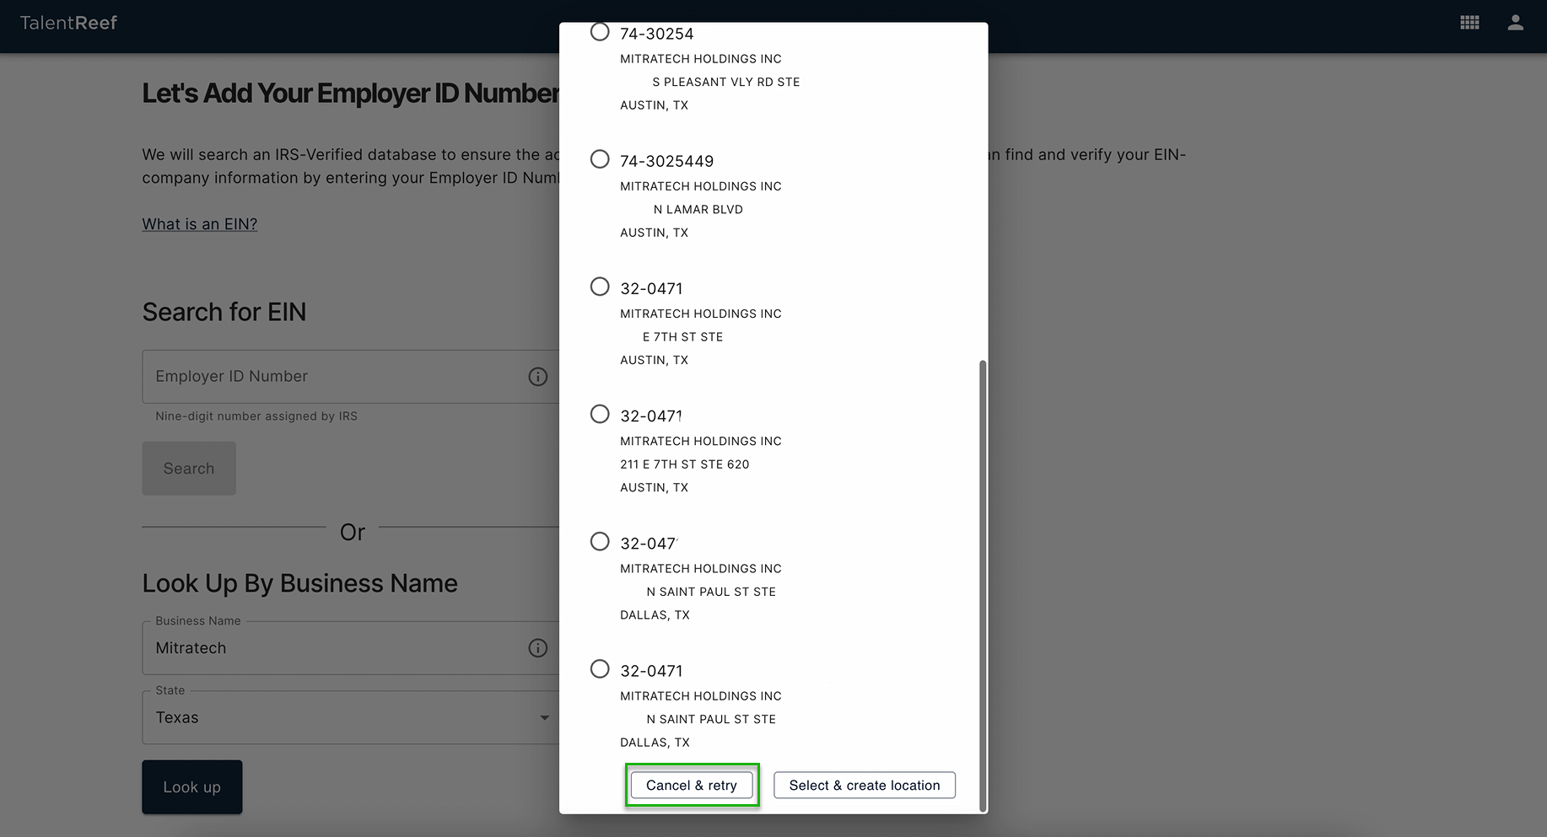This screenshot has height=837, width=1547.
Task: Click the Cancel & retry button
Action: pyautogui.click(x=692, y=786)
